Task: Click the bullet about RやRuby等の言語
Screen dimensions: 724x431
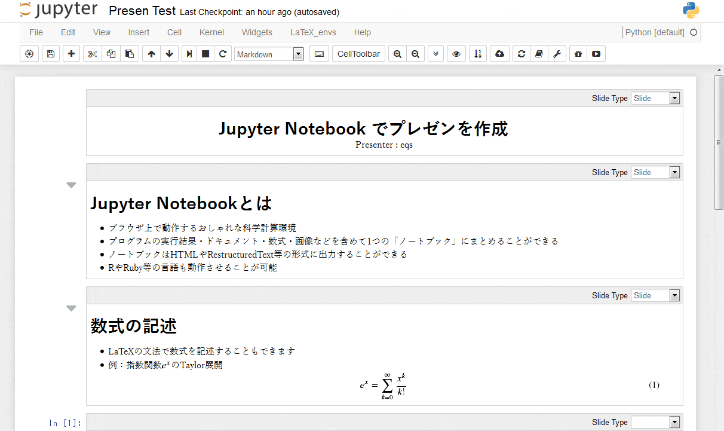Action: (192, 267)
